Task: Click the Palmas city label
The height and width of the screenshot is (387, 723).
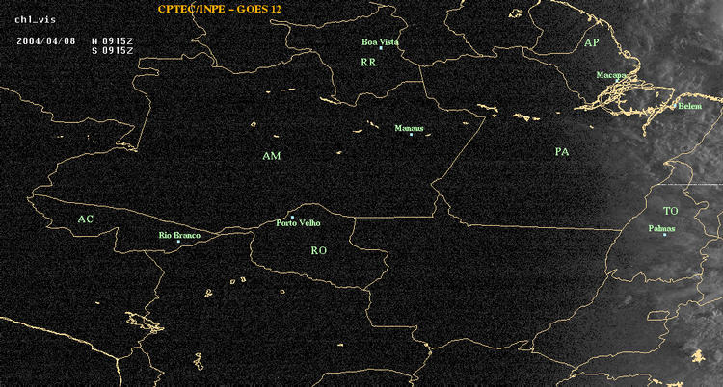Action: [x=661, y=228]
